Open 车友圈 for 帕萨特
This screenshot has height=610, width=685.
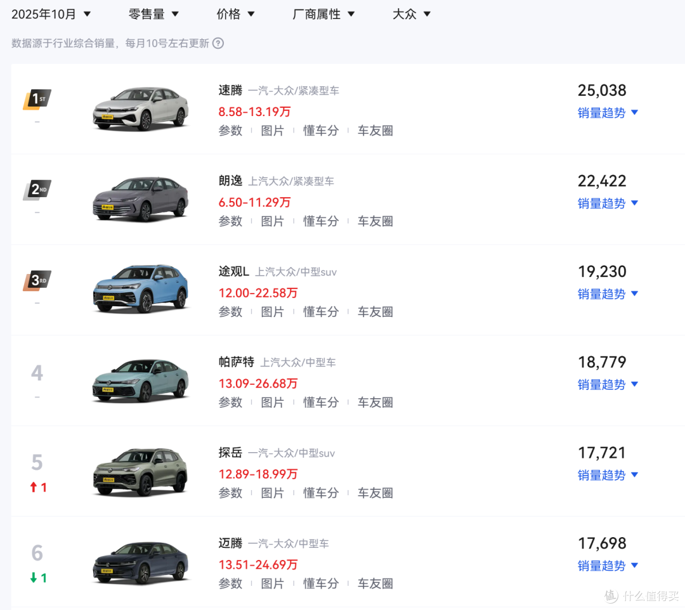pos(375,402)
